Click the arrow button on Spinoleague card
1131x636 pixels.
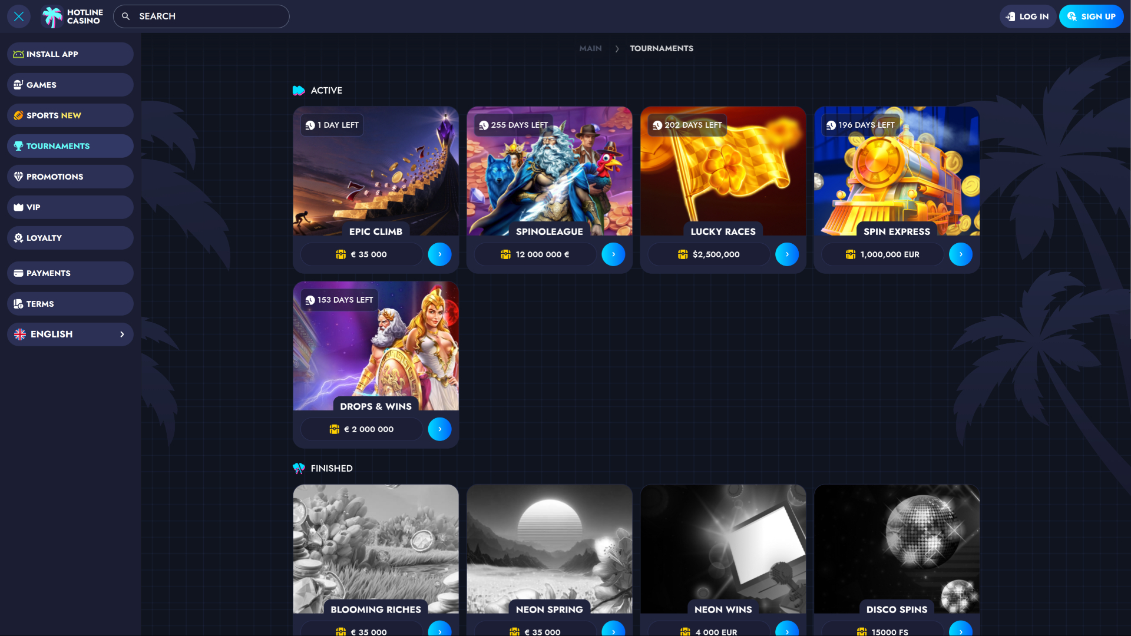pos(613,254)
